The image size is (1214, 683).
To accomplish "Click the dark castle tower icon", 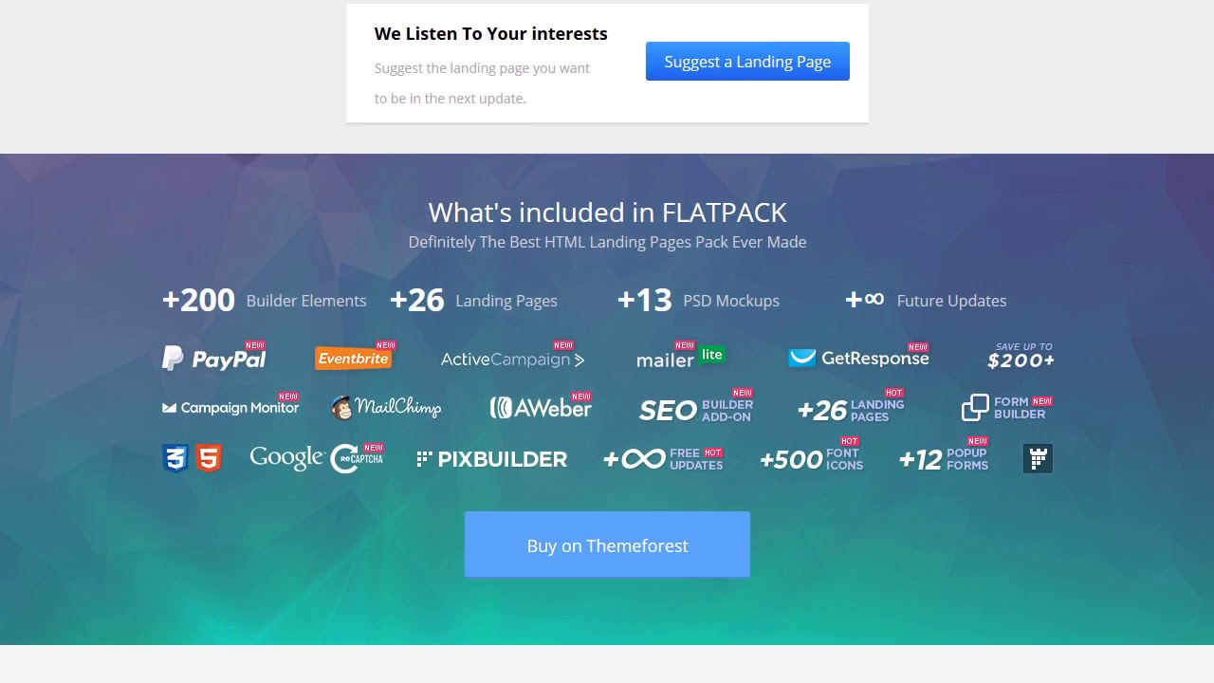I will coord(1039,459).
